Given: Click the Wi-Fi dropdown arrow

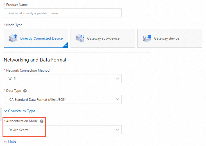Looking at the screenshot, I should pyautogui.click(x=117, y=79).
